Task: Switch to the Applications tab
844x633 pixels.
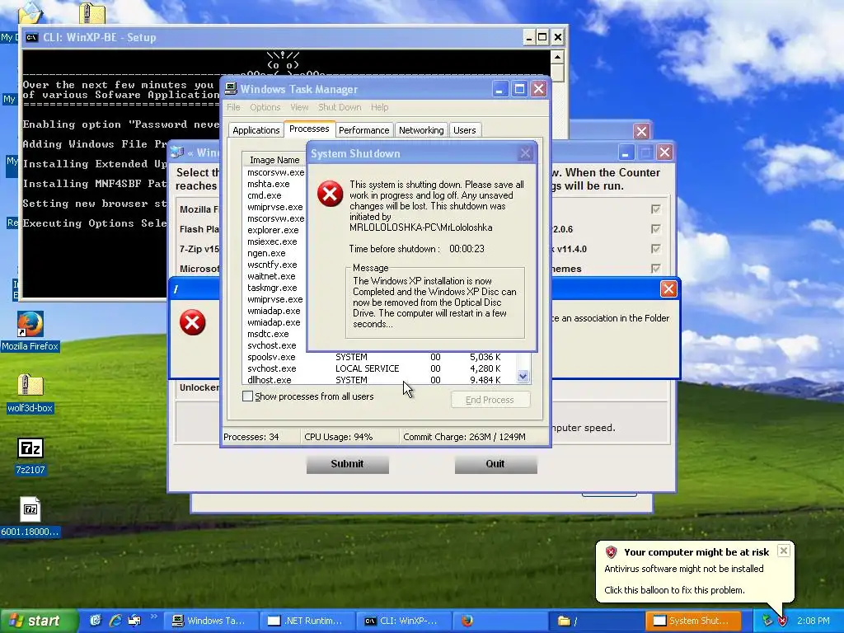Action: click(x=256, y=130)
